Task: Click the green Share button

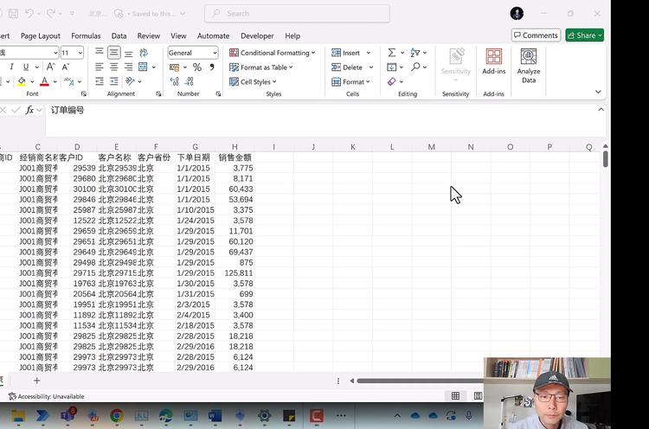Action: 584,35
